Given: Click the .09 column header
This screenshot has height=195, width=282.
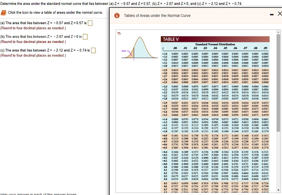Looking at the screenshot, I should coord(265,48).
